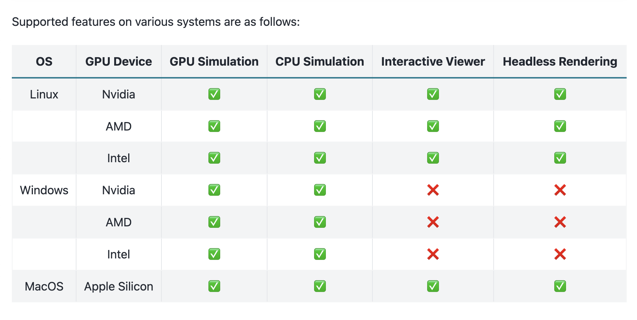Screen dimensions: 637x320
Task: Click the Interactive Viewer column header
Action: pyautogui.click(x=433, y=62)
